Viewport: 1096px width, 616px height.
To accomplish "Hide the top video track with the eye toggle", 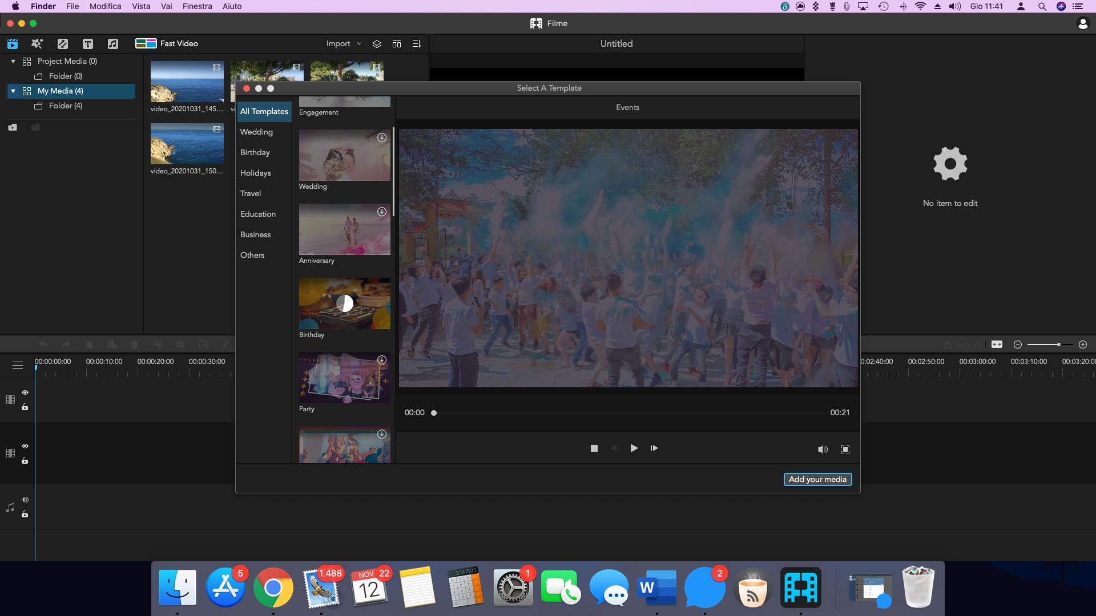I will click(x=25, y=392).
